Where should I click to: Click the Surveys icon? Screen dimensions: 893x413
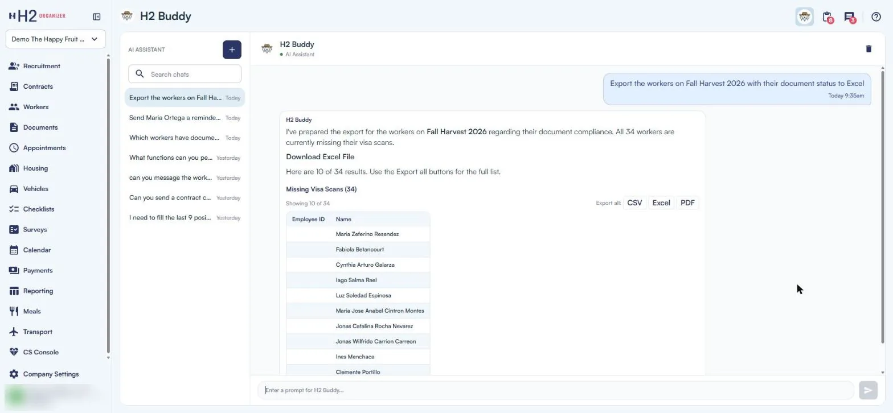click(14, 230)
